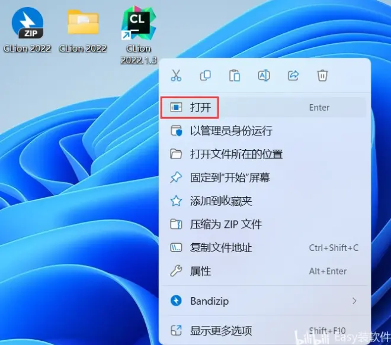391x345 pixels.
Task: Click the Bandizip lightning icon
Action: 176,301
